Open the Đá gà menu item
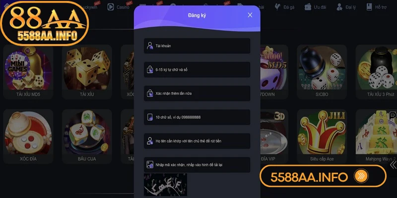Screen dimensions: 397x198 click(284, 7)
